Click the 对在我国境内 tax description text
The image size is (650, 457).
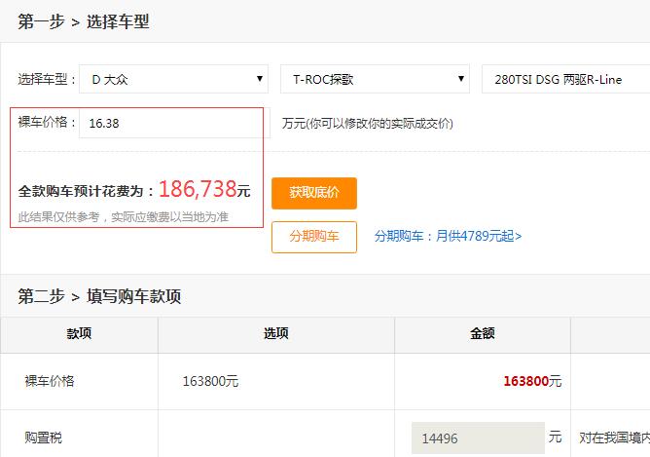(x=614, y=438)
